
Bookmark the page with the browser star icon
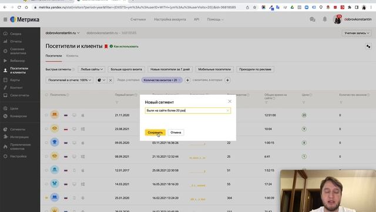pyautogui.click(x=254, y=8)
